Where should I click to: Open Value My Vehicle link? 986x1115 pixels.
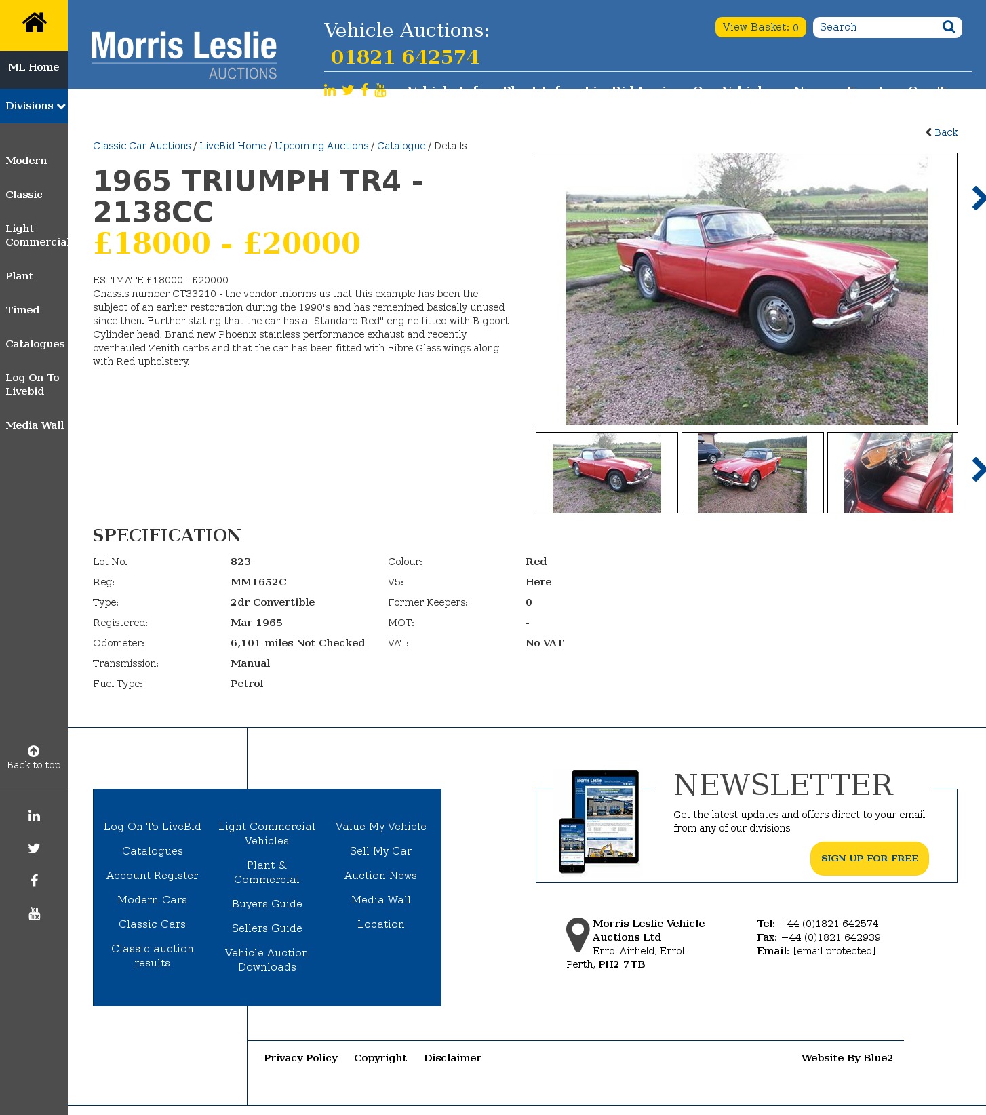pos(381,827)
